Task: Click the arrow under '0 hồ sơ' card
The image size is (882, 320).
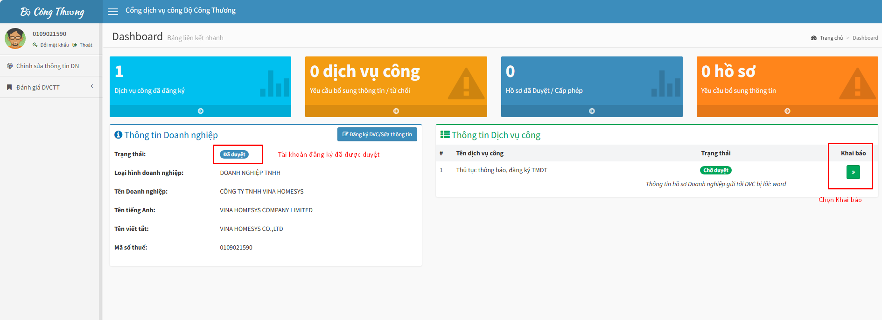Action: 787,111
